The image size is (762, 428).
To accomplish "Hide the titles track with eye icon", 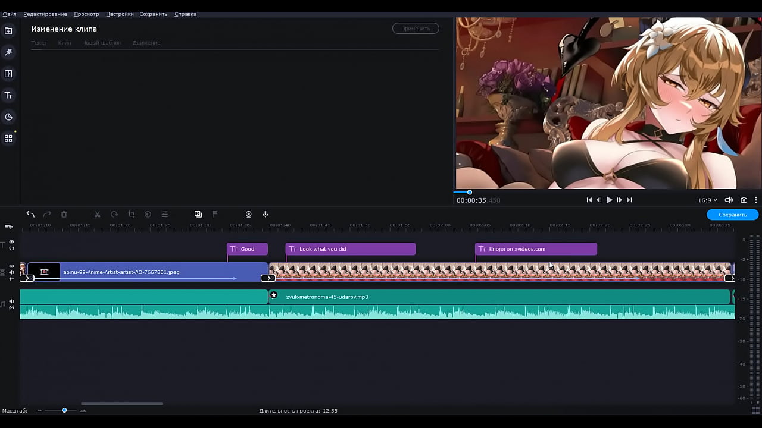I will click(x=11, y=242).
